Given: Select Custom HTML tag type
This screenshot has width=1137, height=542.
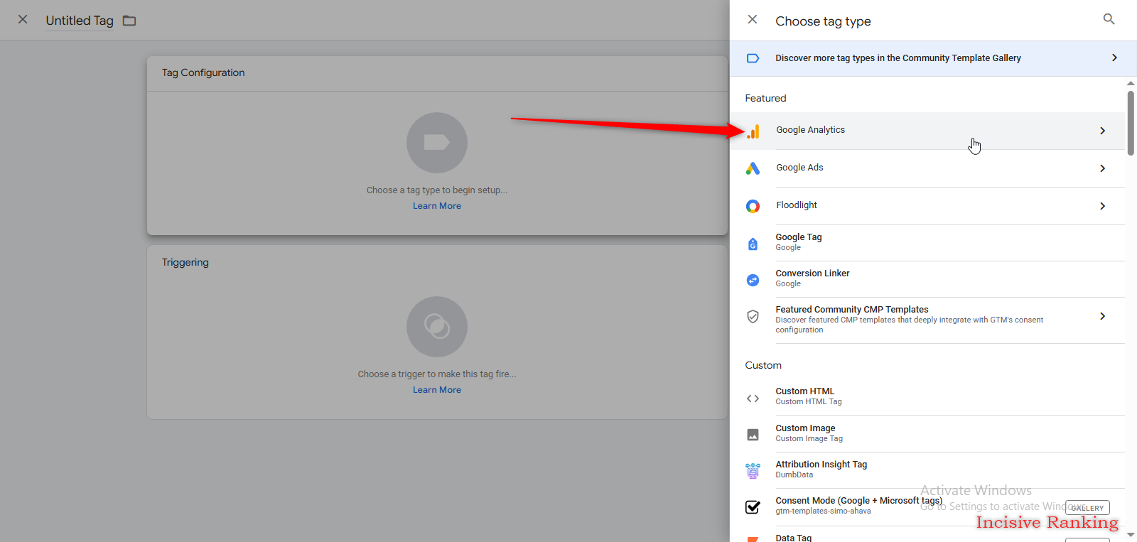Looking at the screenshot, I should [927, 397].
